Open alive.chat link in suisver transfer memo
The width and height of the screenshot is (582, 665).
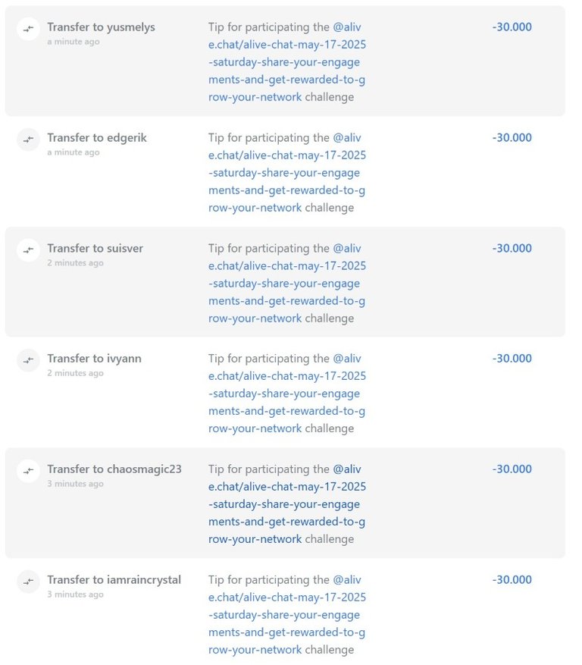[287, 284]
